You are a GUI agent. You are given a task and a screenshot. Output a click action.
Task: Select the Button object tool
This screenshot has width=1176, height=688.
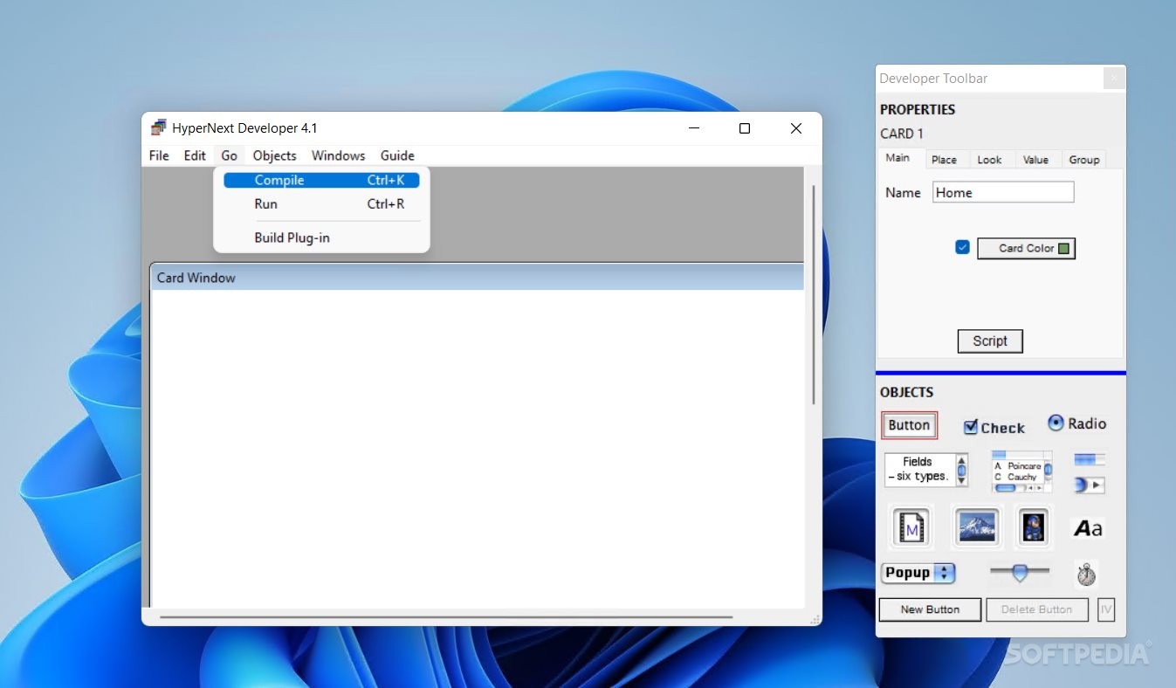pyautogui.click(x=909, y=425)
